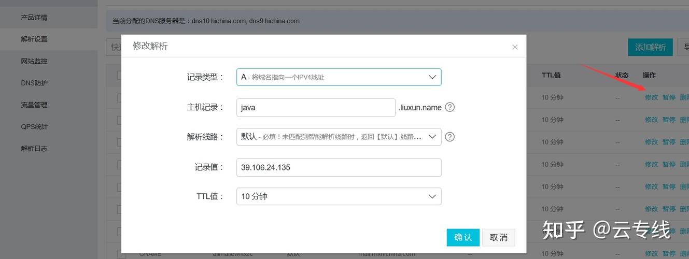Click 修改 link in the first record row
This screenshot has height=259, width=689.
coord(651,97)
